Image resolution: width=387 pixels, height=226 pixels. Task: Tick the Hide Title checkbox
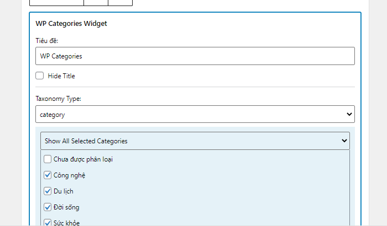[x=39, y=76]
